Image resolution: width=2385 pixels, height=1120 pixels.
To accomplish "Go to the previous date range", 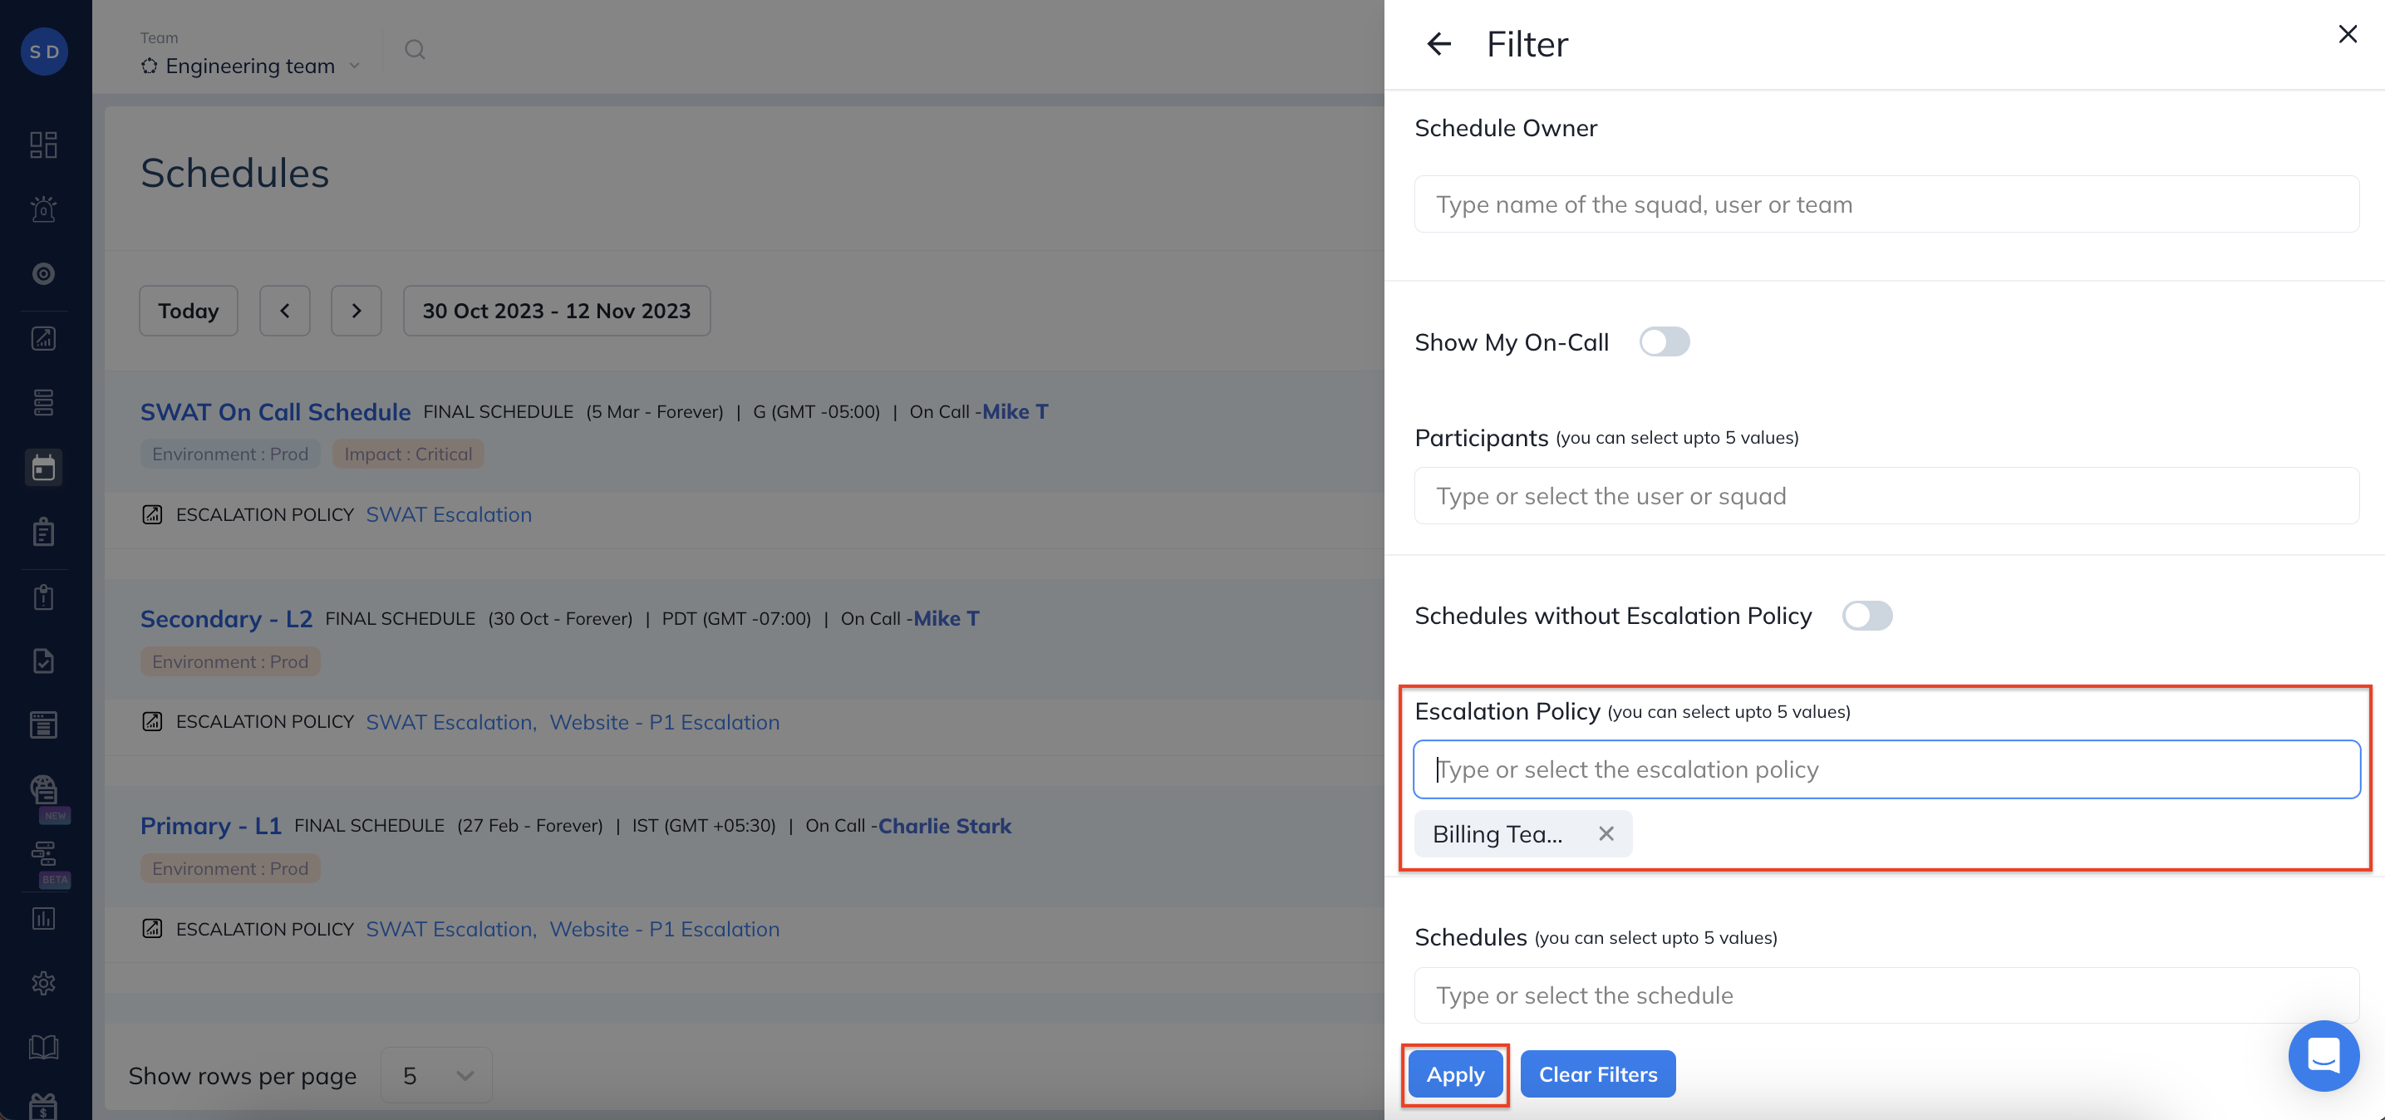I will click(284, 311).
